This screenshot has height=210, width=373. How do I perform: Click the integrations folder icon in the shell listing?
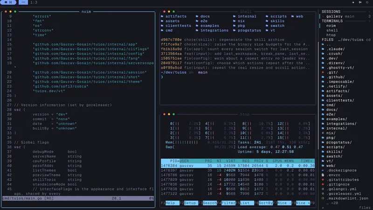[197, 30]
